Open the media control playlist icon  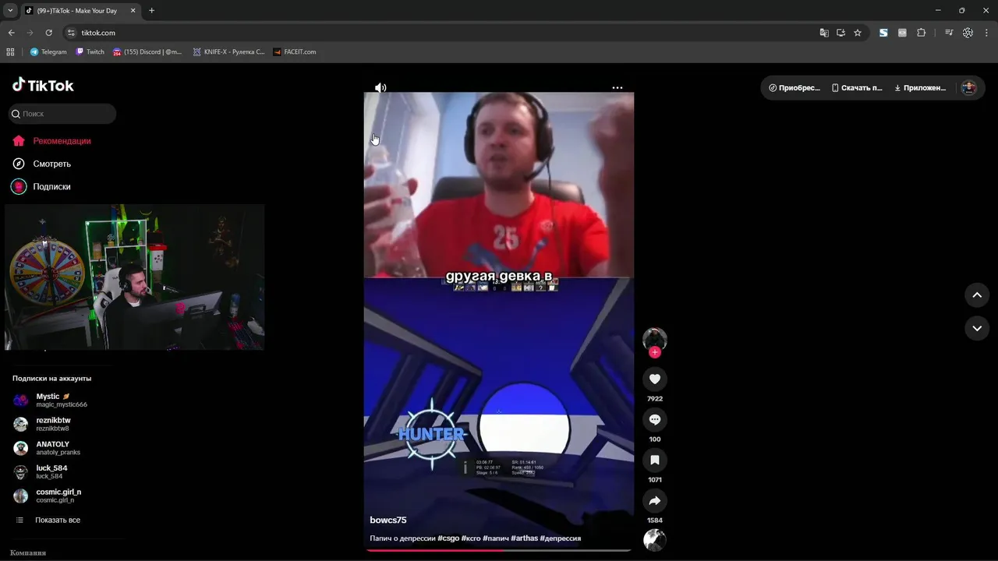(949, 33)
